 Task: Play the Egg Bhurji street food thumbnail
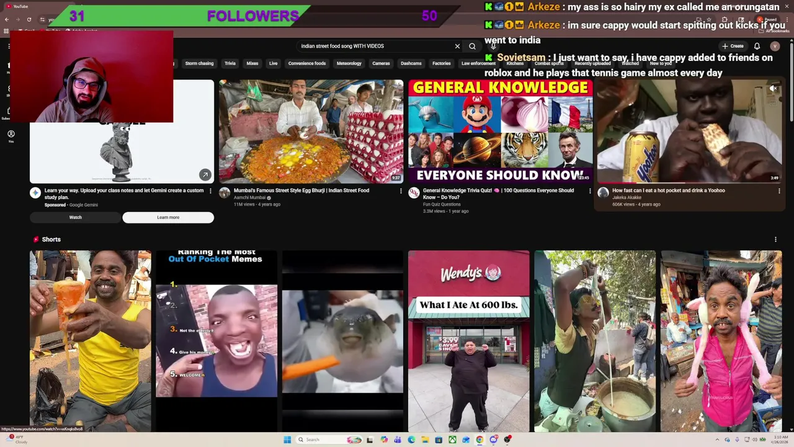(311, 131)
